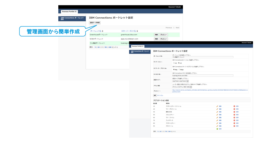Show 10 entries in application settings list
The height and width of the screenshot is (144, 277).
160,131
